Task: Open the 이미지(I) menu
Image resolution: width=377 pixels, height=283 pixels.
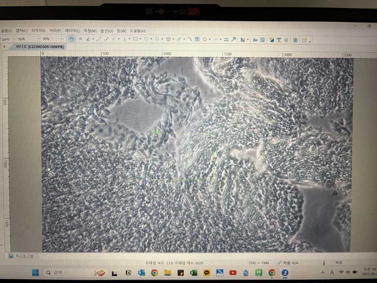Action: point(38,31)
